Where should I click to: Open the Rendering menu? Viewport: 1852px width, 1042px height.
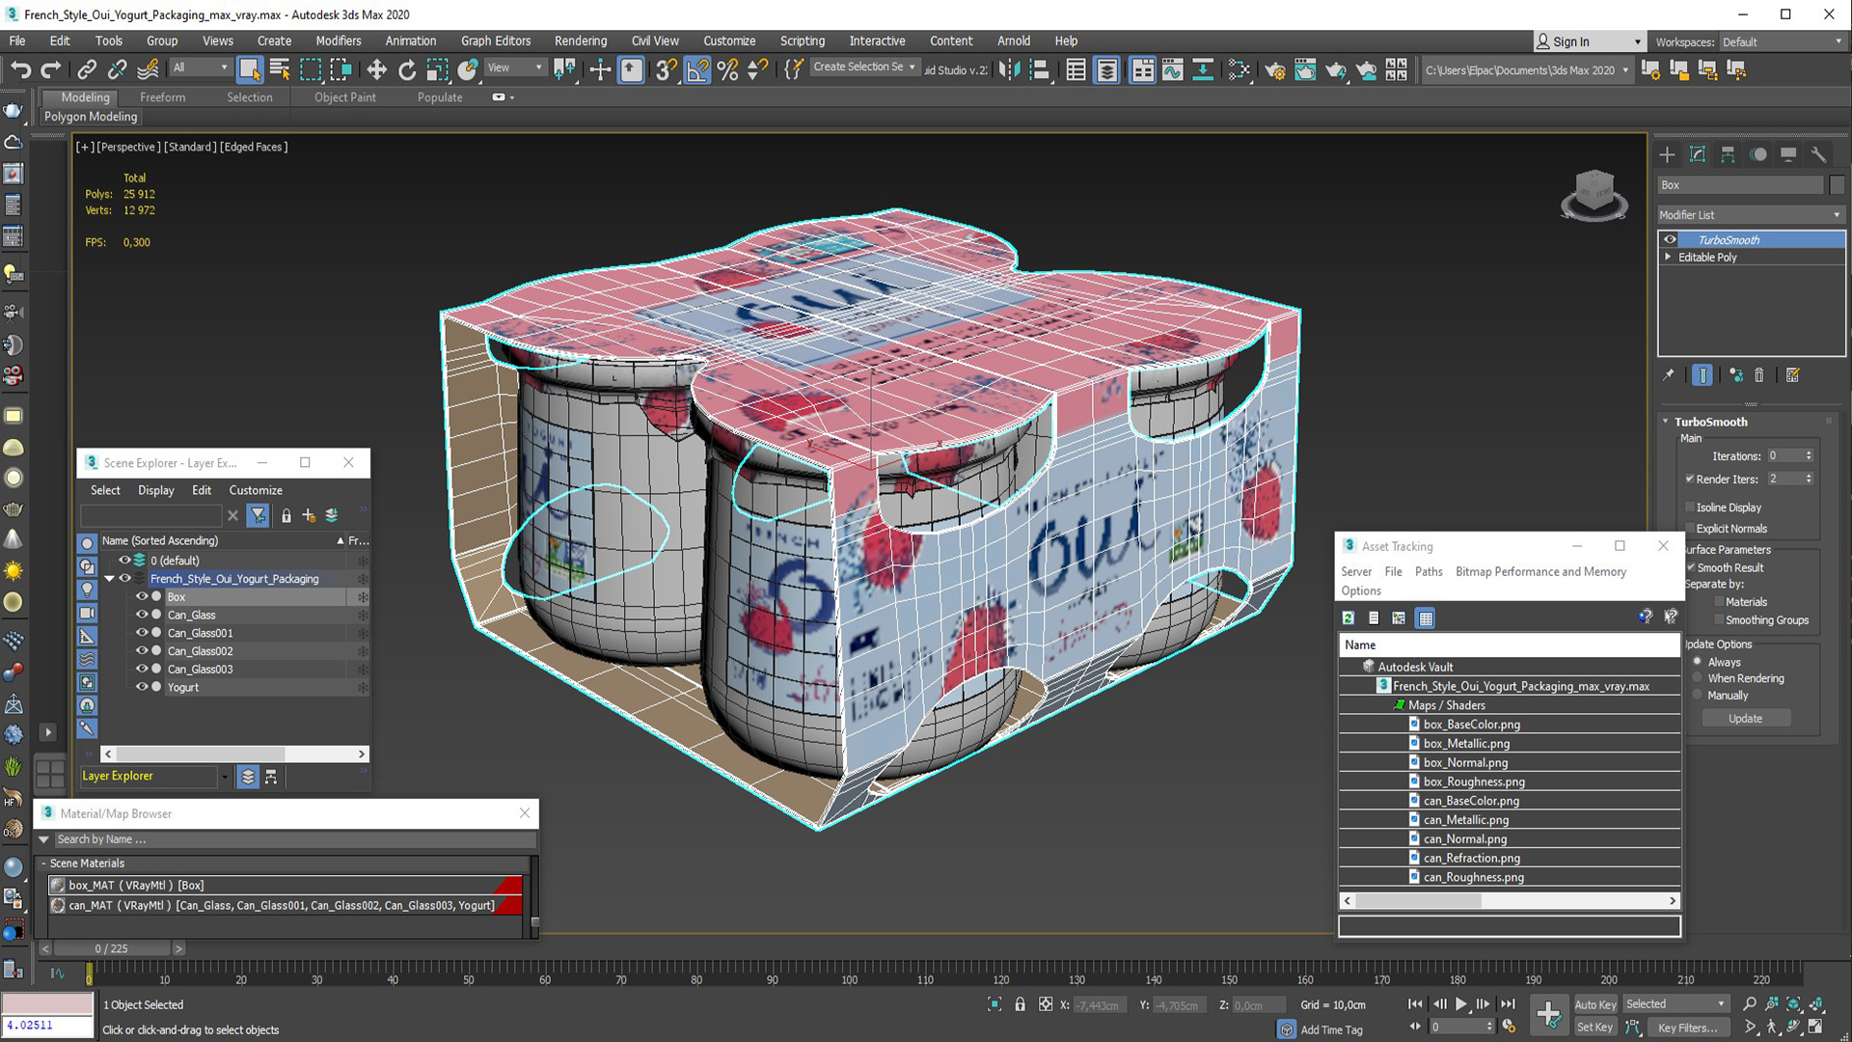click(x=581, y=41)
